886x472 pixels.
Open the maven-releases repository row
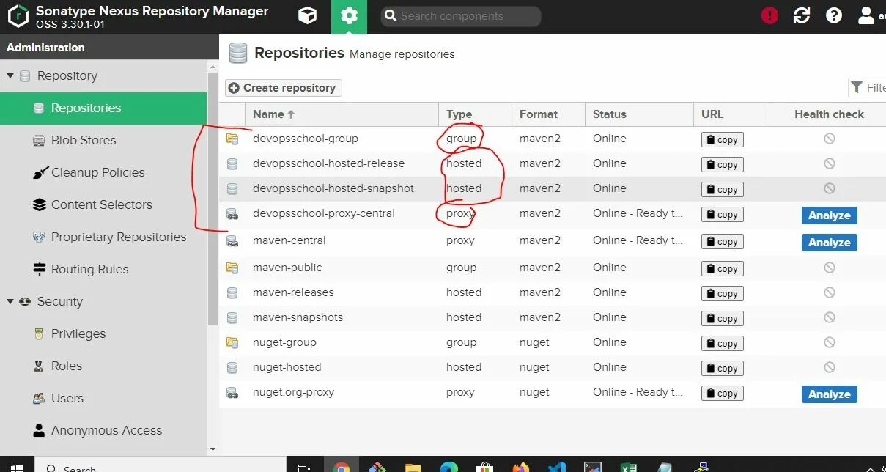coord(553,292)
